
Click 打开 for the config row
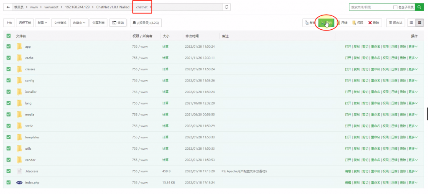(x=348, y=80)
